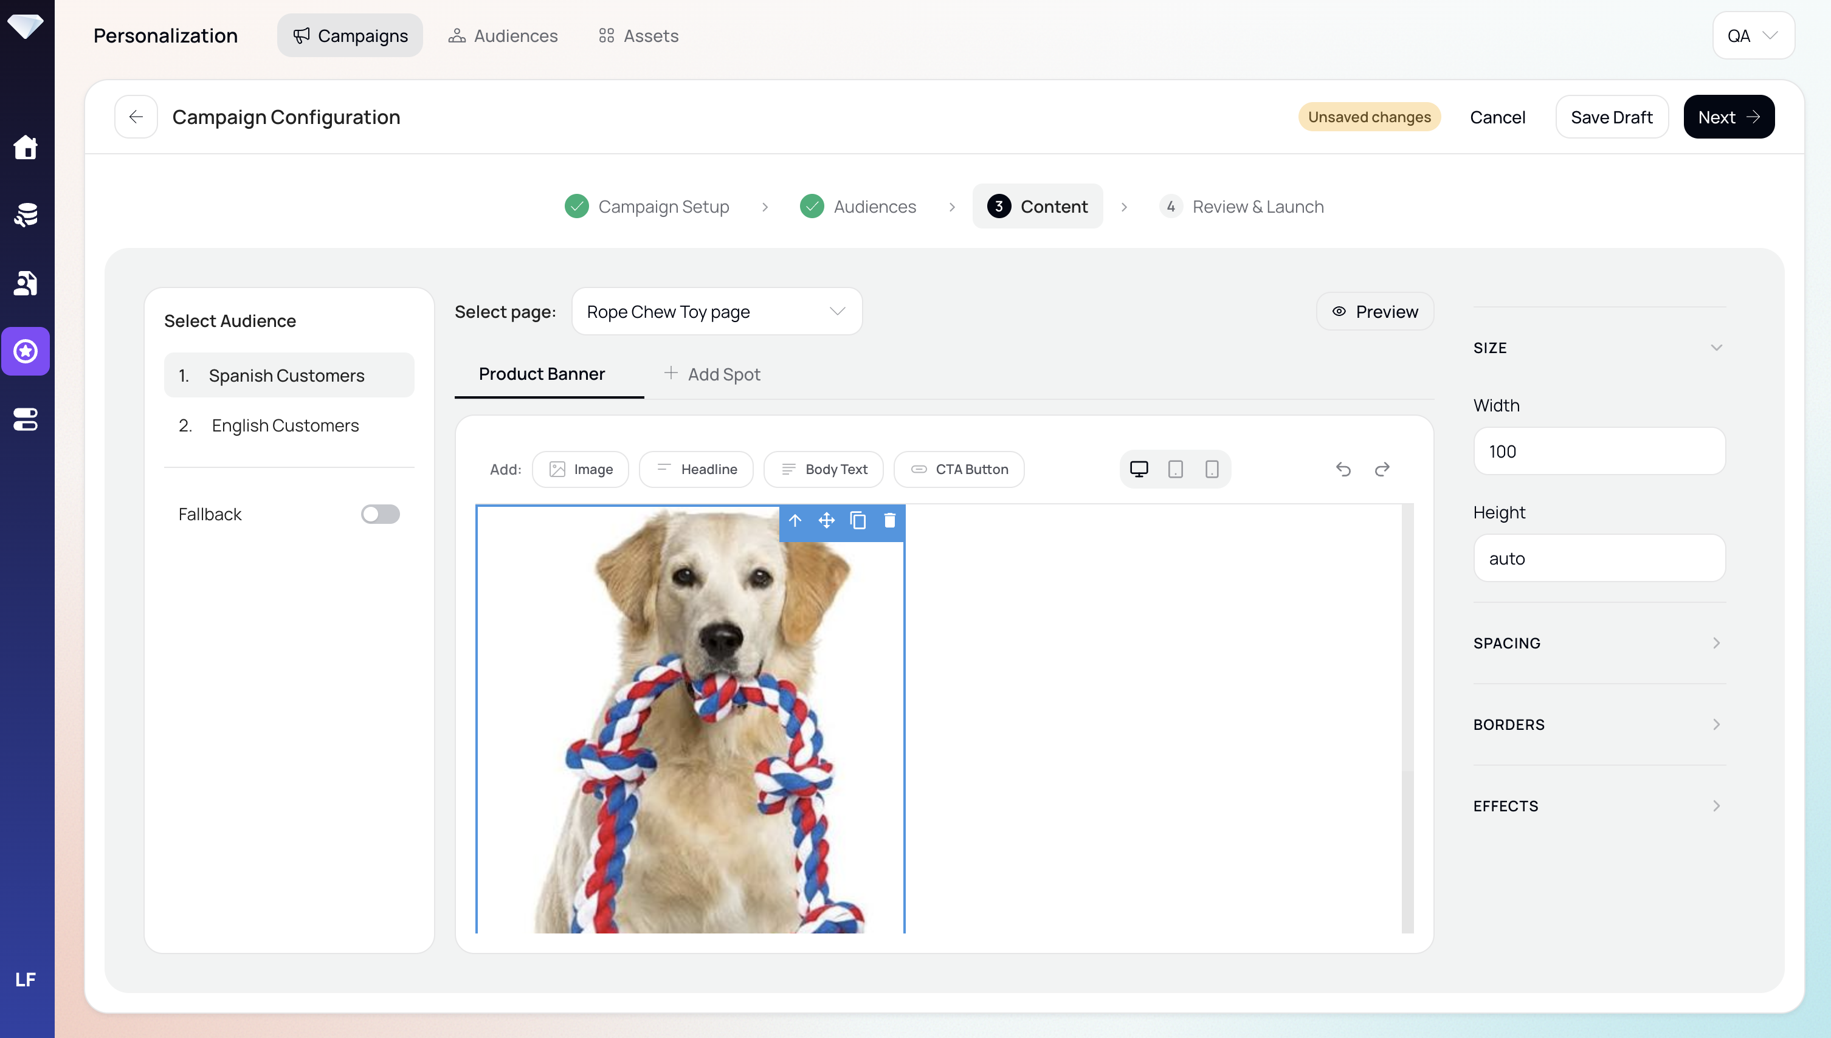Viewport: 1831px width, 1038px height.
Task: Open the Rope Chew Toy page dropdown
Action: (717, 312)
